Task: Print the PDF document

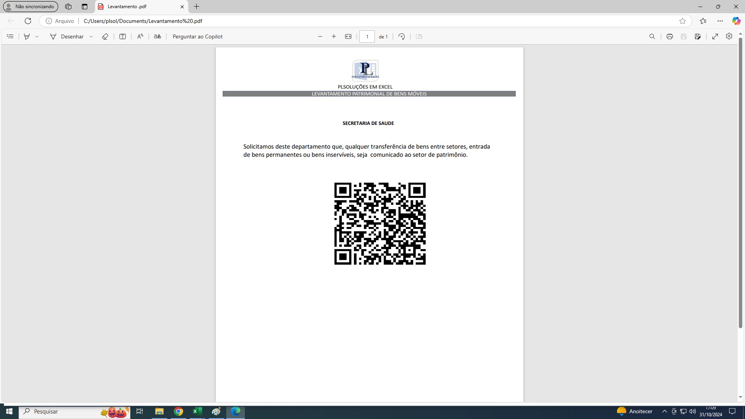Action: 670,36
